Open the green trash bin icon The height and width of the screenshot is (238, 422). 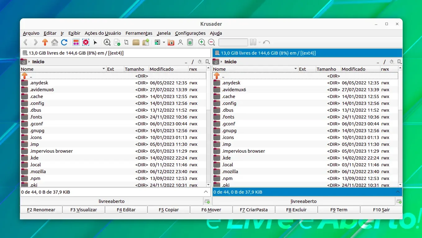click(x=190, y=43)
